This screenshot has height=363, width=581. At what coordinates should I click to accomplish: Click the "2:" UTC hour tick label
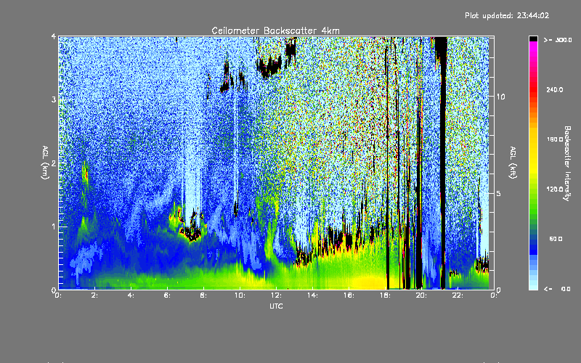click(x=94, y=295)
